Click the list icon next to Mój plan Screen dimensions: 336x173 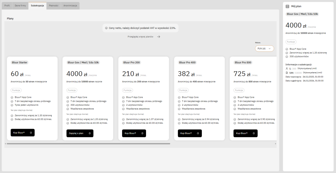(x=287, y=6)
